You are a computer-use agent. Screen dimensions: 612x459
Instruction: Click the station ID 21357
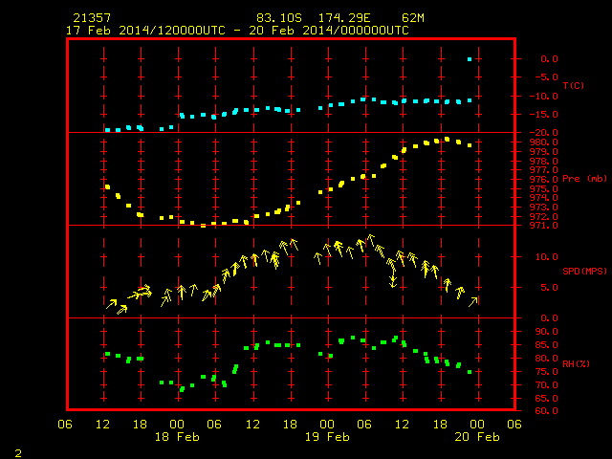click(92, 18)
